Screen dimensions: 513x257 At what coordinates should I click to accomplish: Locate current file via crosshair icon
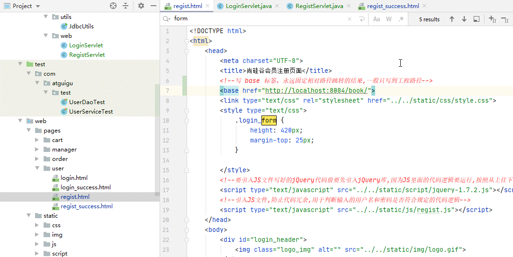113,6
